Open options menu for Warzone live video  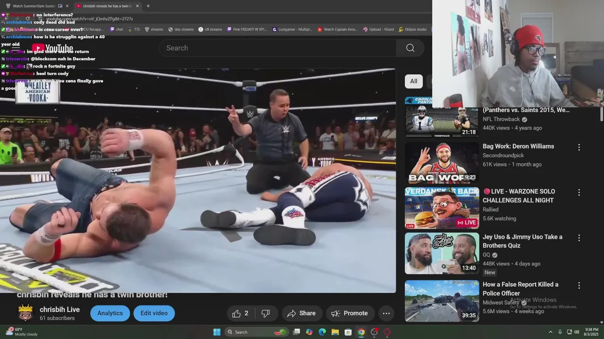point(579,193)
